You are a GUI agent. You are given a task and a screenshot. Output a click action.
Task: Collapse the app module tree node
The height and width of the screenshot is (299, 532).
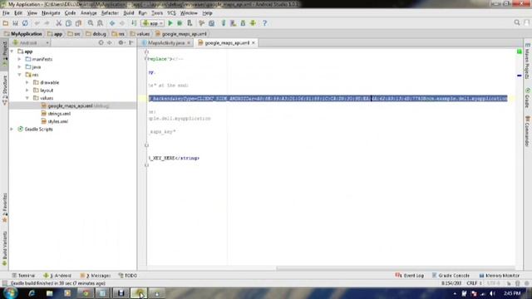pyautogui.click(x=12, y=51)
